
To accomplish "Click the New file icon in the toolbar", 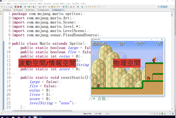I will click(x=2, y=6).
